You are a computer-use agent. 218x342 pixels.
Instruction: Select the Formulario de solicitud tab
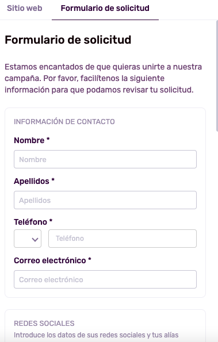(105, 8)
